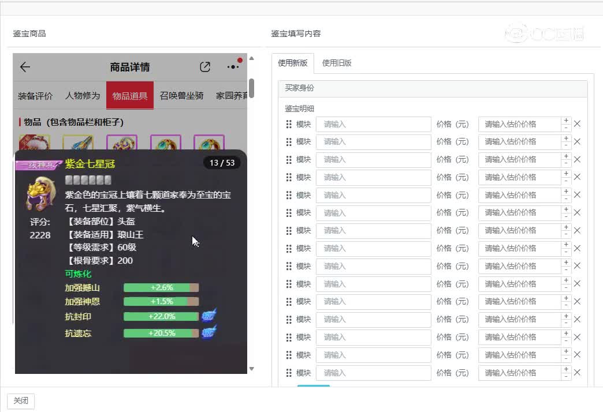
Task: Click the 【装备适用】狼山王 line
Action: [x=104, y=234]
